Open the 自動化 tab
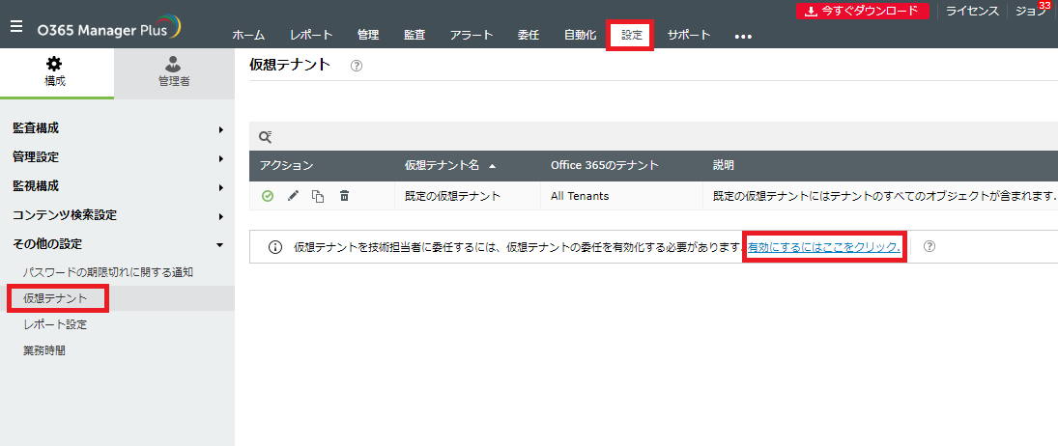This screenshot has height=446, width=1058. coord(581,36)
